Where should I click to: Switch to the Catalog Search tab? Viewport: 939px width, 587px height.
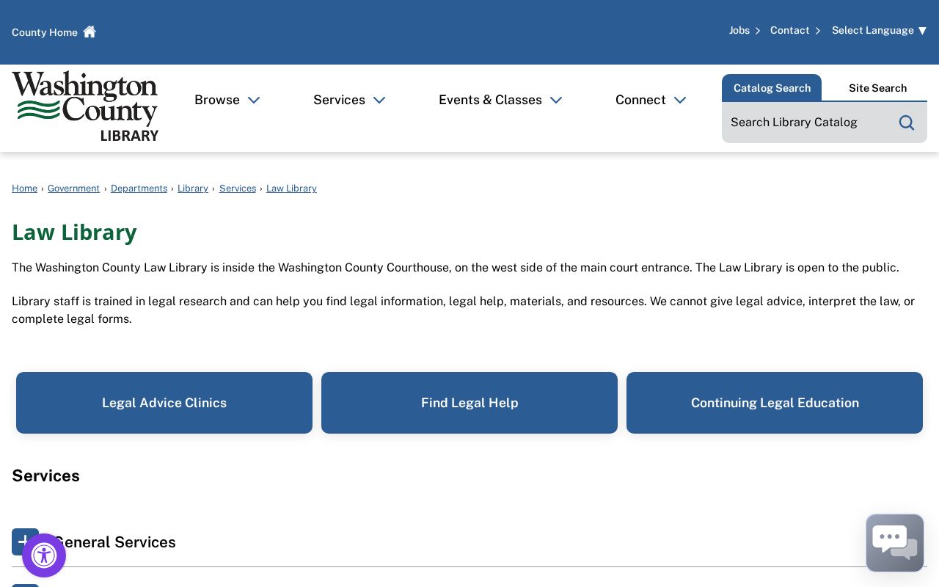772,88
